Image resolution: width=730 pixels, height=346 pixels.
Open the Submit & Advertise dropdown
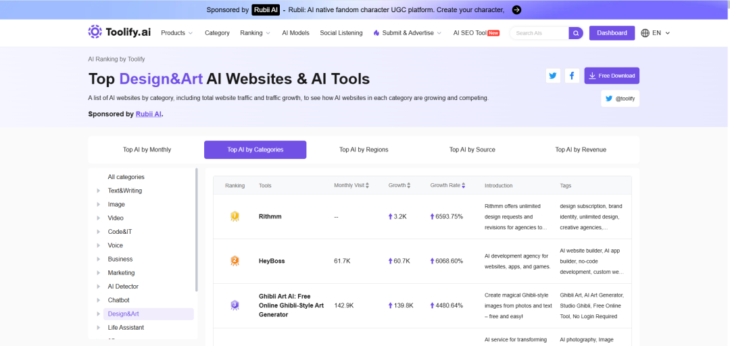tap(408, 33)
